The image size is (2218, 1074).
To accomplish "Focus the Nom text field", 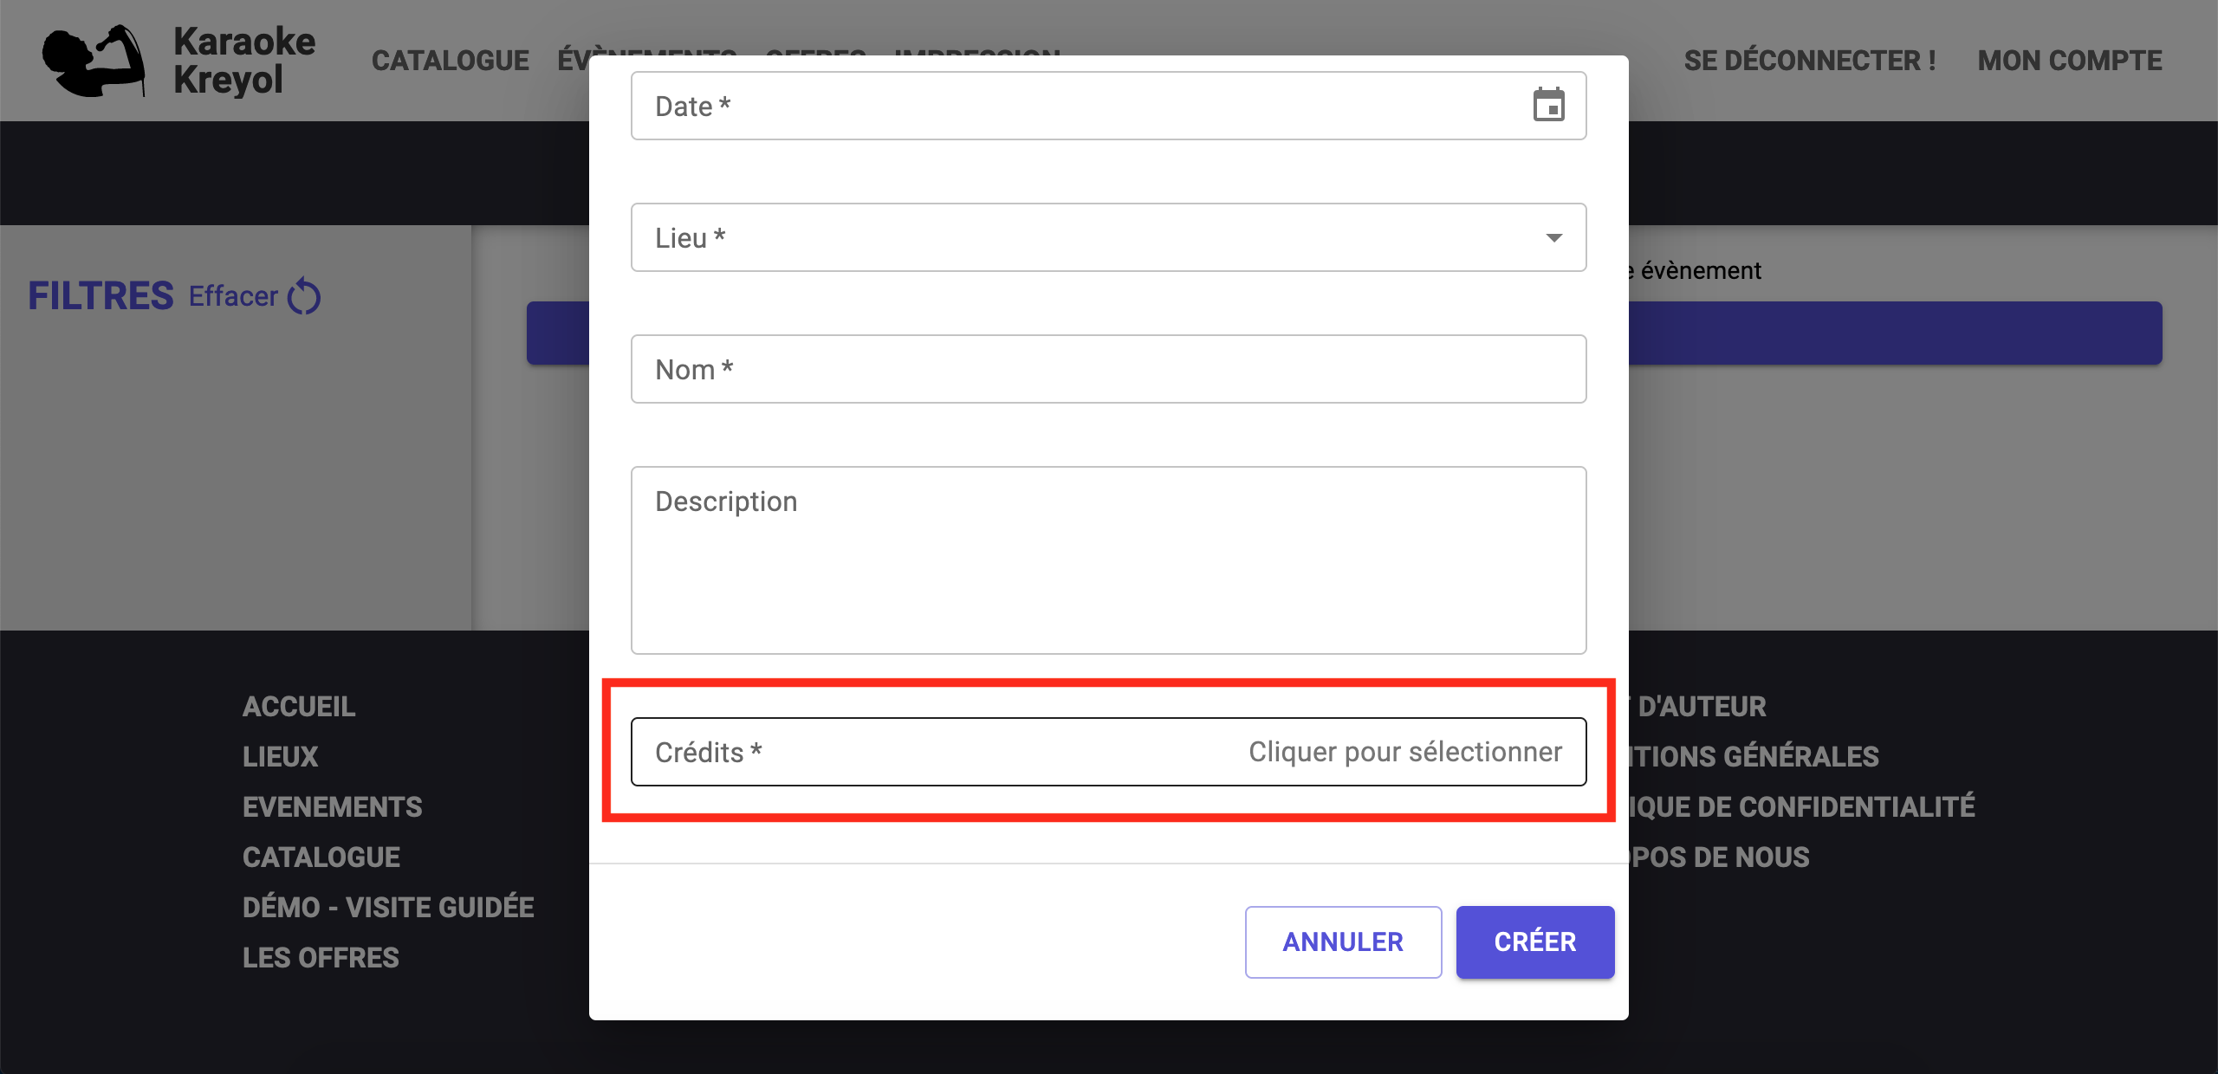I will tap(1108, 369).
